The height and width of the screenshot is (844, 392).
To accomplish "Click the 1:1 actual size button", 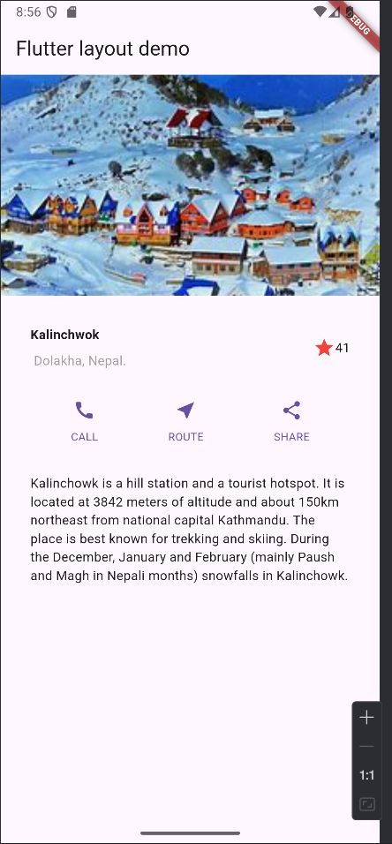I will pyautogui.click(x=366, y=776).
